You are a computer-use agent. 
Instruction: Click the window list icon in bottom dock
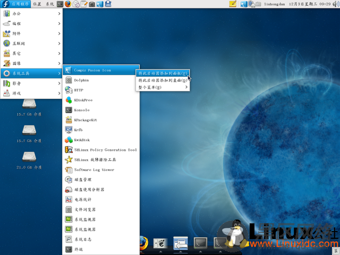[181, 243]
